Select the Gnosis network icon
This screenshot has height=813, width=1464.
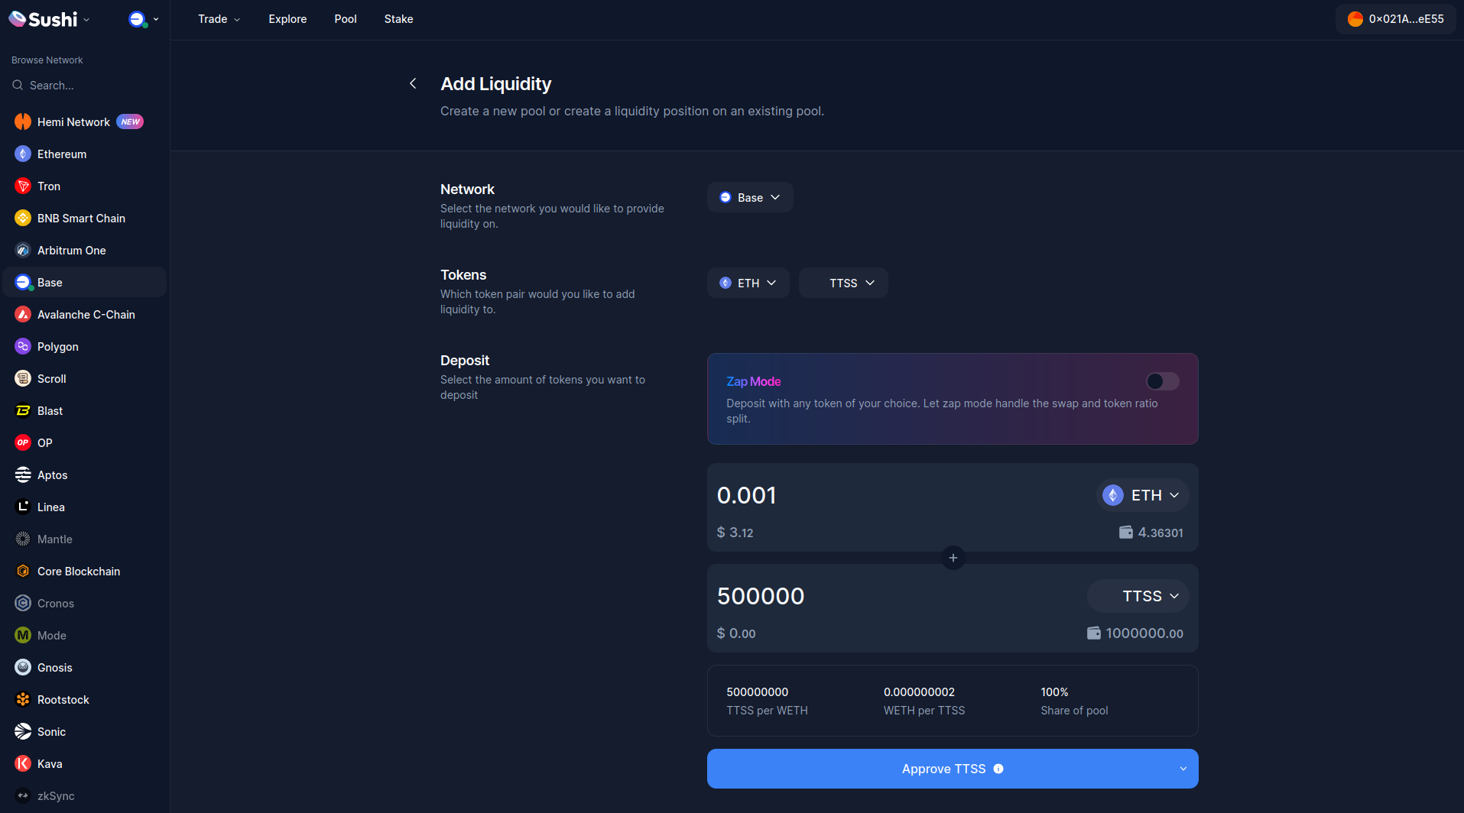pyautogui.click(x=23, y=667)
